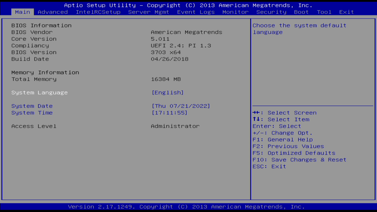The height and width of the screenshot is (212, 377).
Task: Select the Main tab
Action: click(23, 12)
